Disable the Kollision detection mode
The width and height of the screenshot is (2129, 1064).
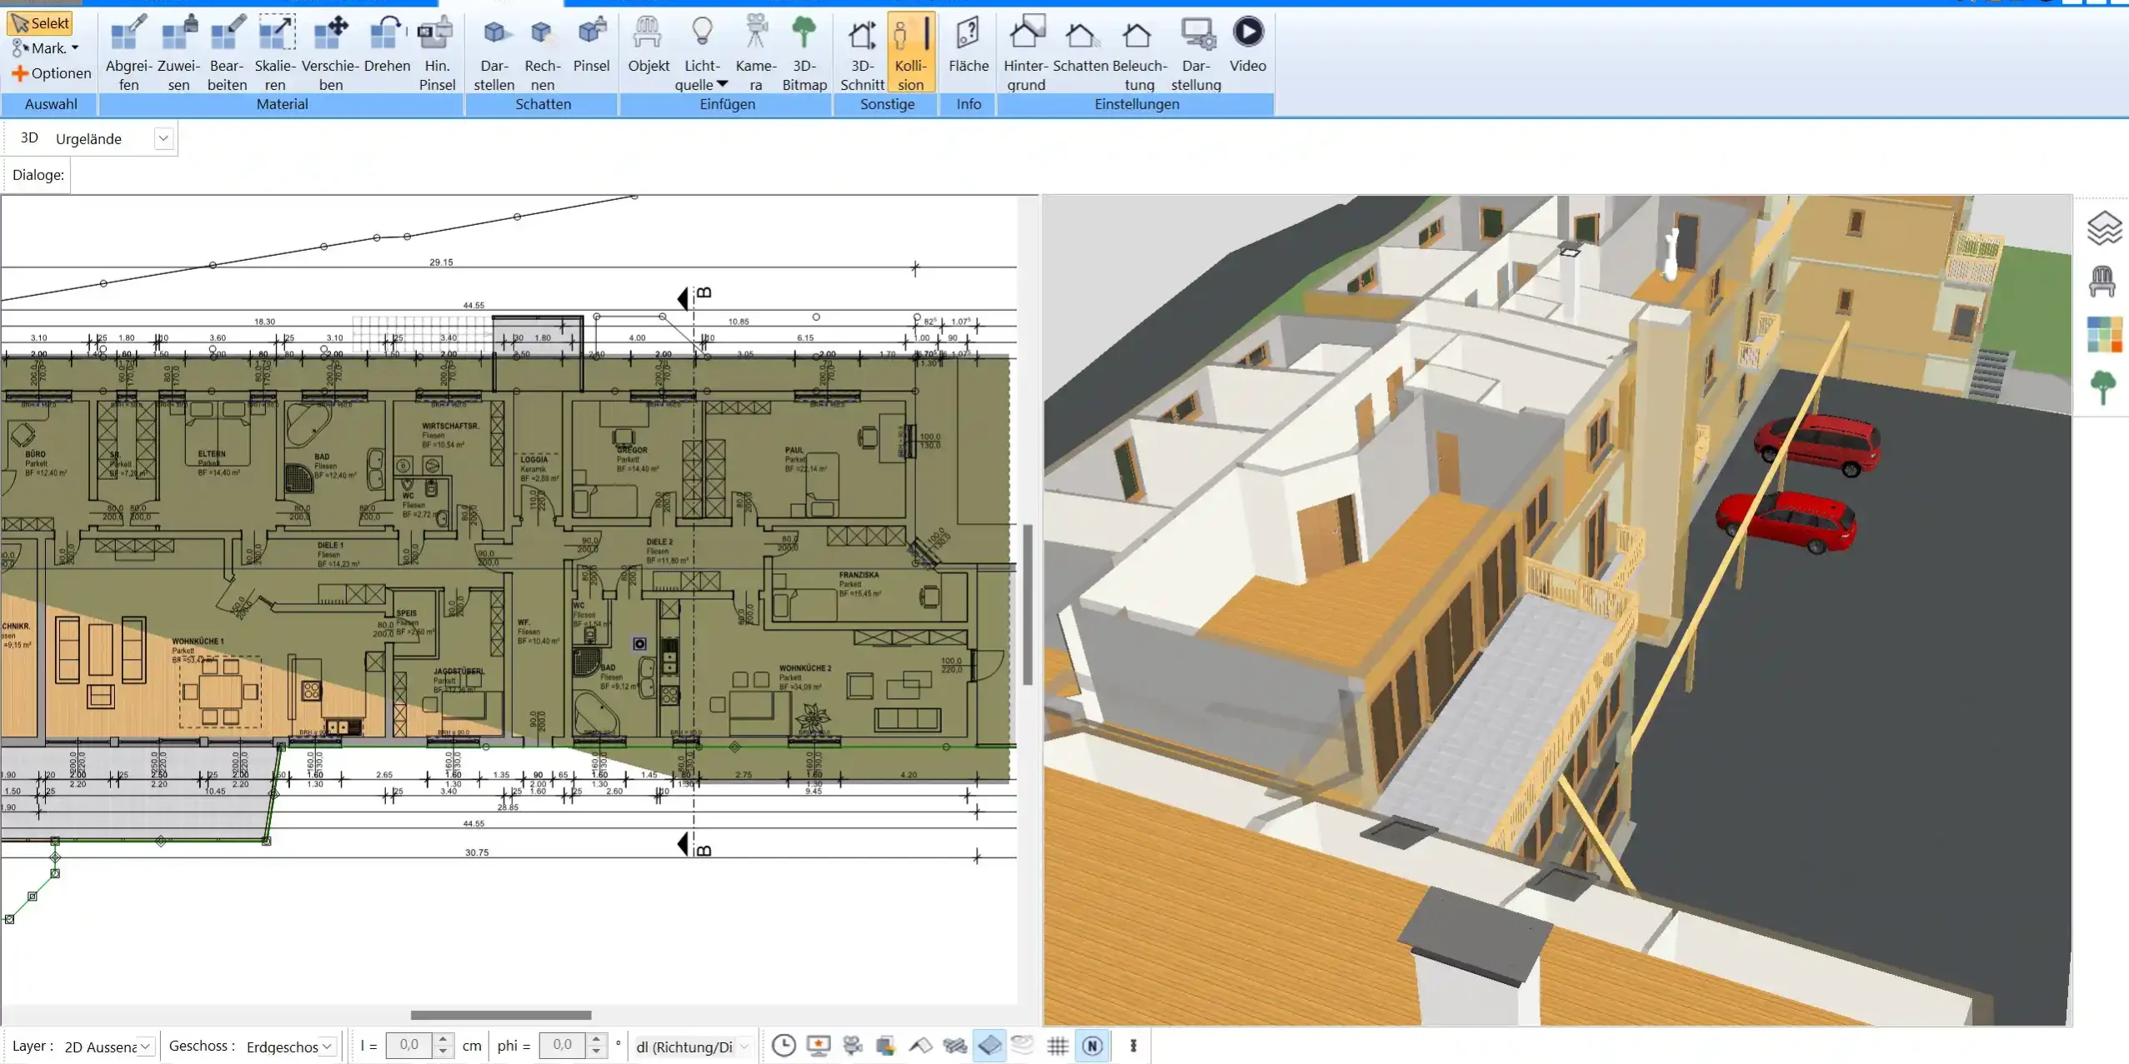click(910, 52)
